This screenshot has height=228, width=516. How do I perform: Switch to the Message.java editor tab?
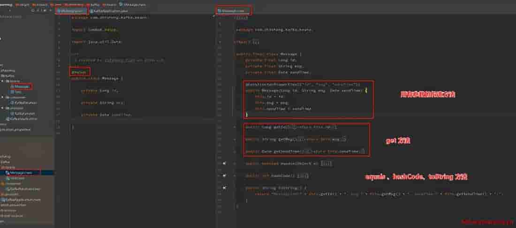pos(71,10)
